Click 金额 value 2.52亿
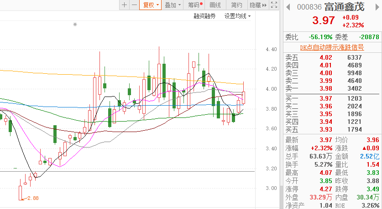This screenshot has height=209, width=382. click(370, 156)
